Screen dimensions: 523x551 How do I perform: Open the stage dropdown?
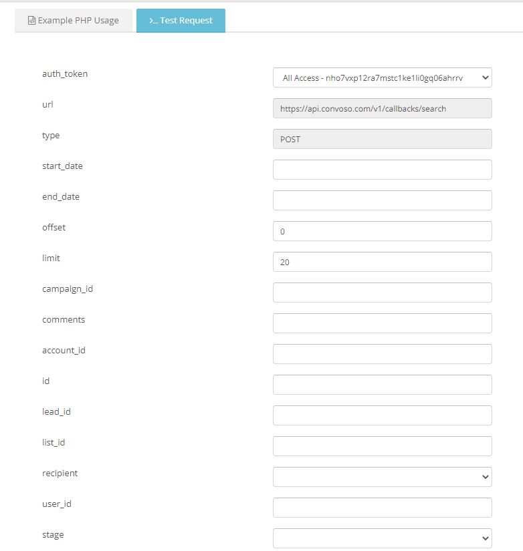point(382,538)
